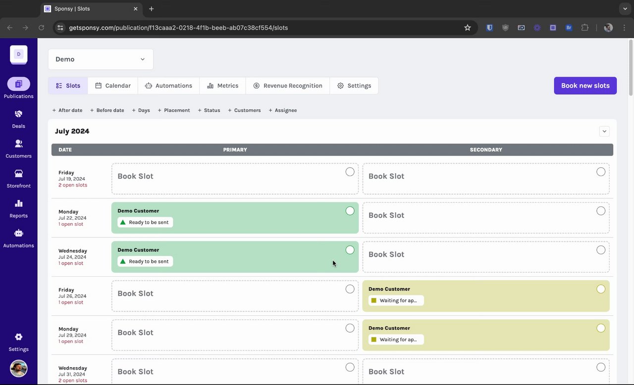This screenshot has height=385, width=634.
Task: Select the Jul 22 Demo Customer slot circle
Action: coord(350,211)
